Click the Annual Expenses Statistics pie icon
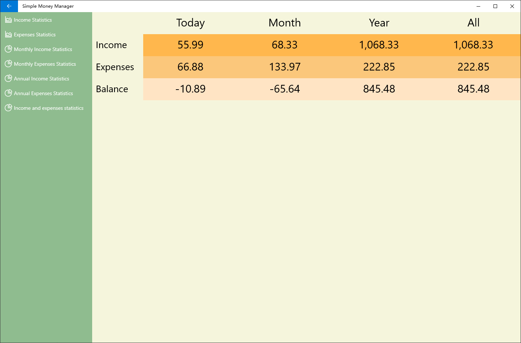 8,93
